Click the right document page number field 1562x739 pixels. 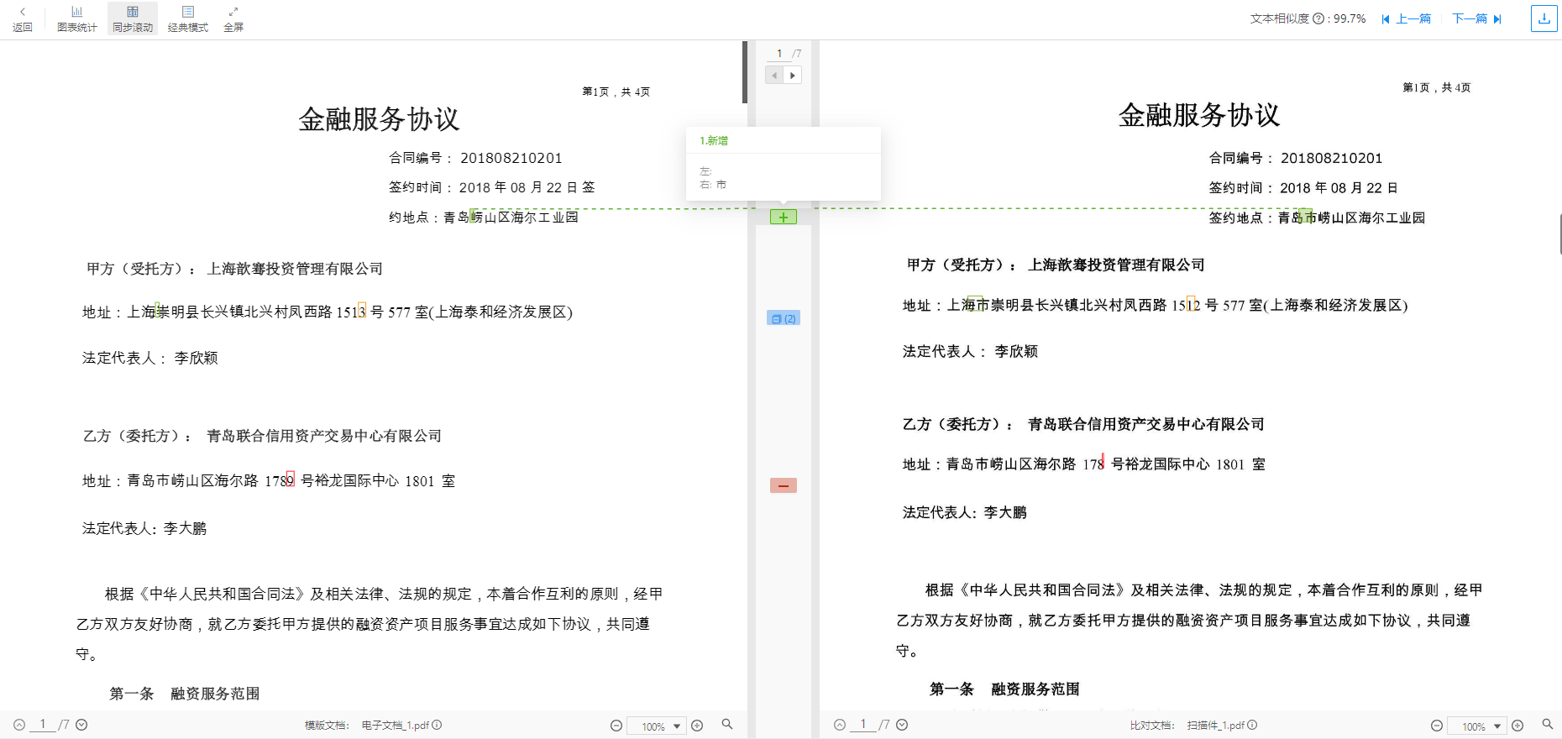[862, 724]
